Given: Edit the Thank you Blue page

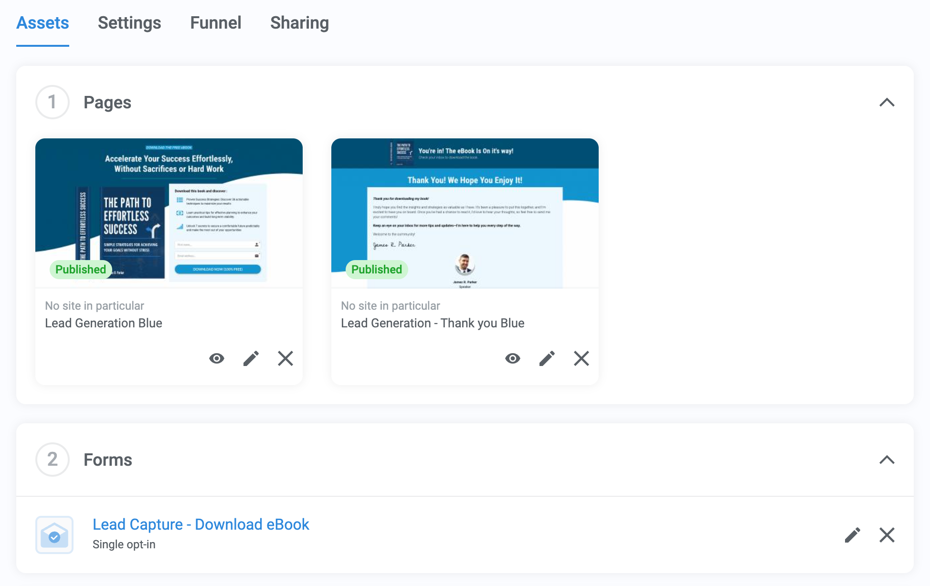Looking at the screenshot, I should 547,358.
